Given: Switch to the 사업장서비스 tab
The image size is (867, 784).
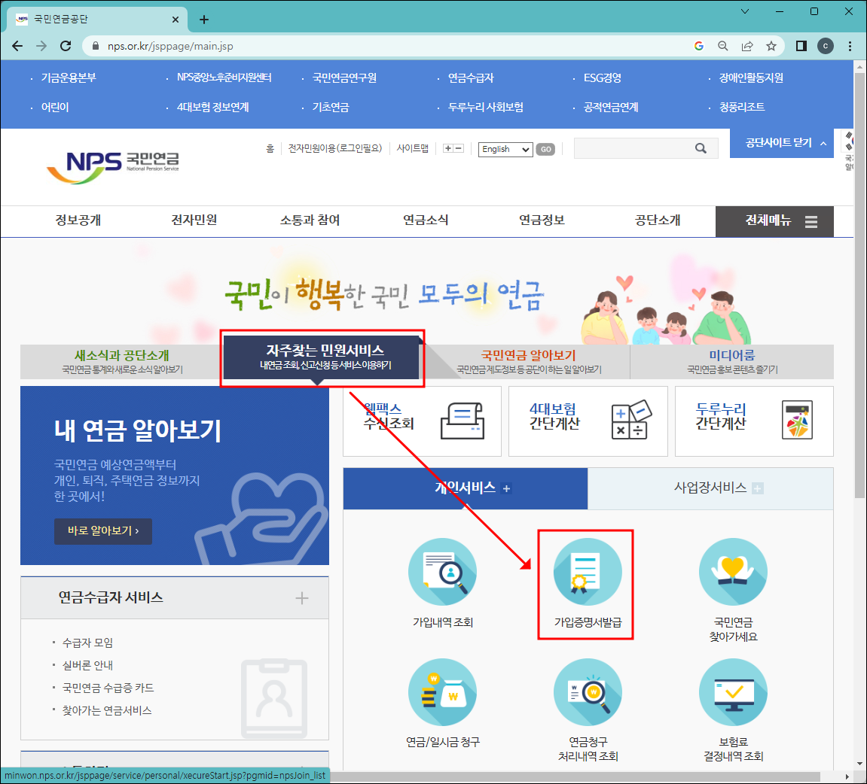Looking at the screenshot, I should click(710, 488).
